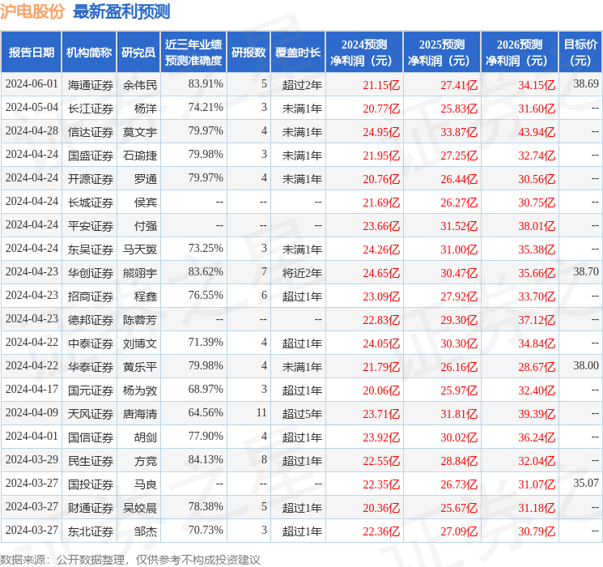Image resolution: width=603 pixels, height=567 pixels.
Task: Click the 天风证券 institution cell
Action: point(91,414)
